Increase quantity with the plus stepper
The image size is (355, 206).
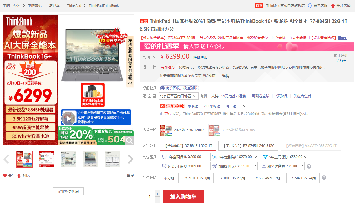click(157, 194)
